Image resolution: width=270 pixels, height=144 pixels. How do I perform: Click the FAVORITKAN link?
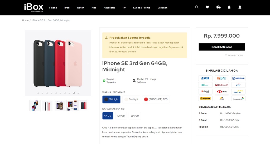(234, 56)
